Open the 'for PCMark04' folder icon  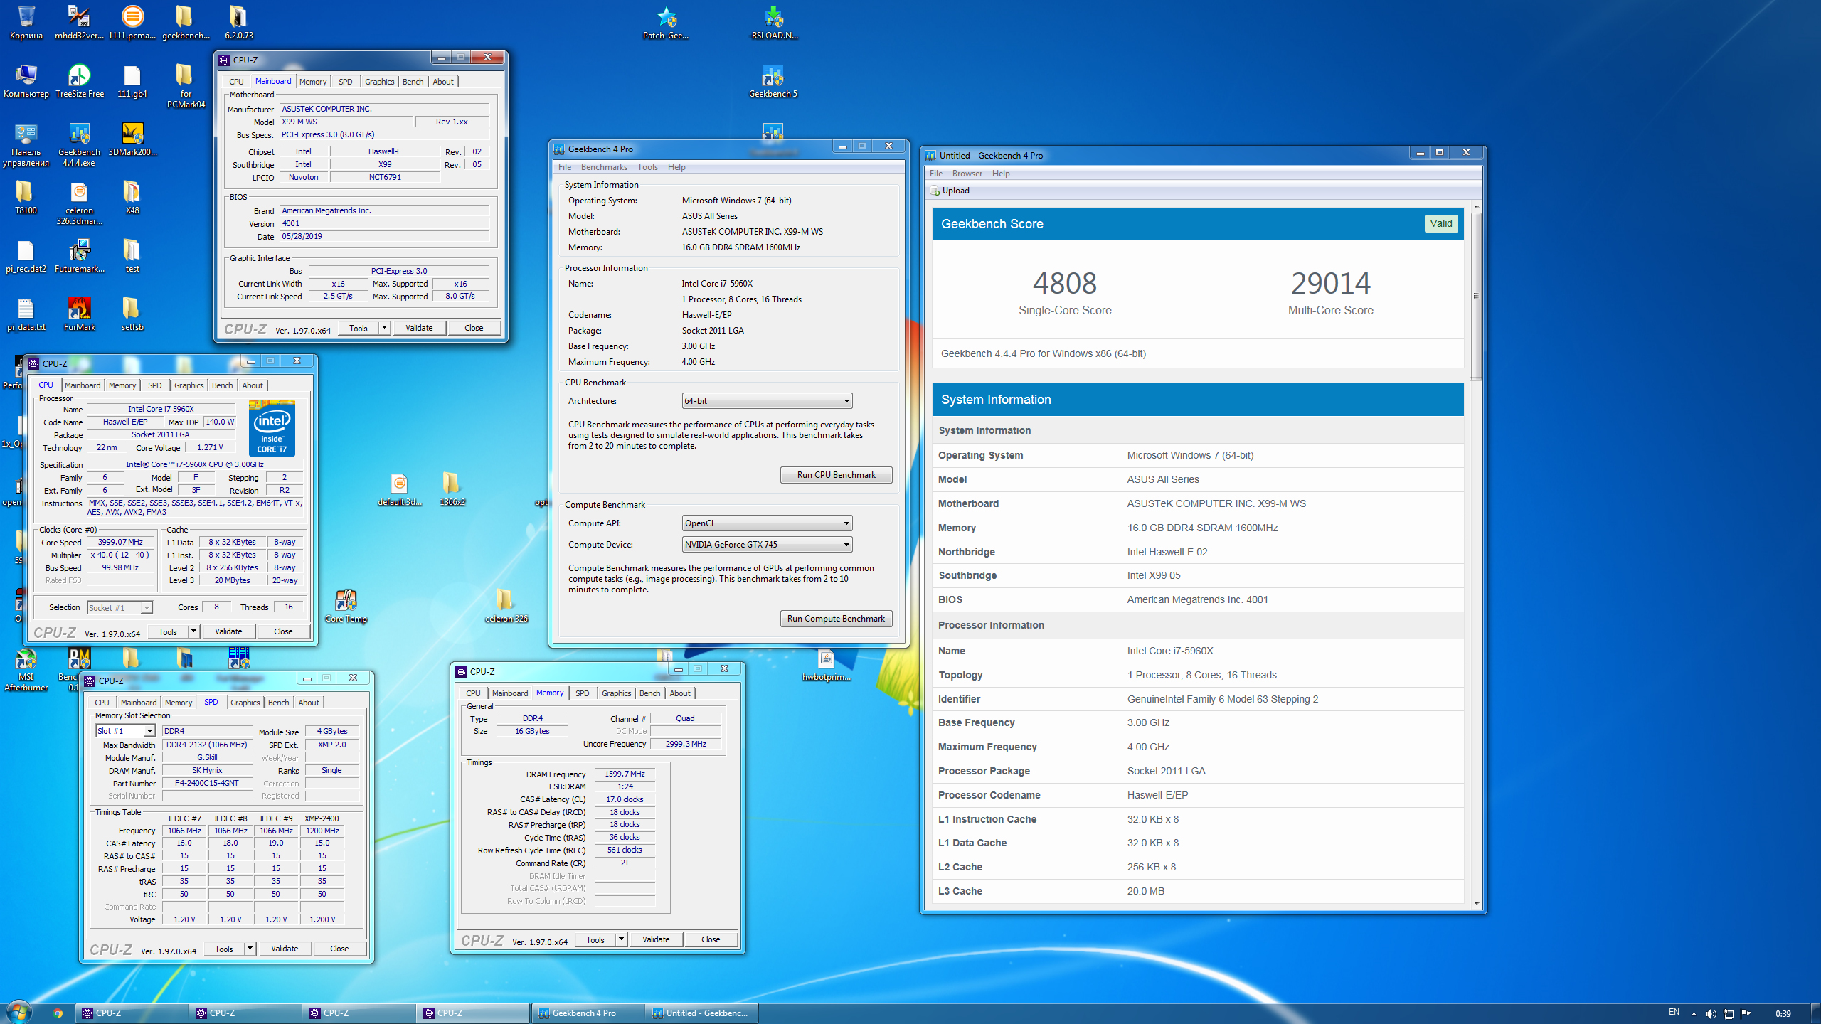pyautogui.click(x=186, y=85)
